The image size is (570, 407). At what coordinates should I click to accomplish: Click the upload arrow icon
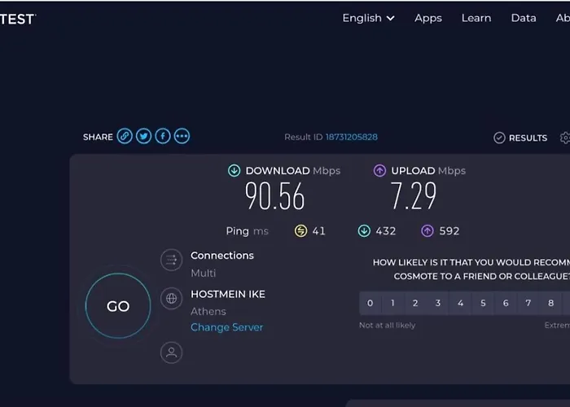tap(379, 171)
